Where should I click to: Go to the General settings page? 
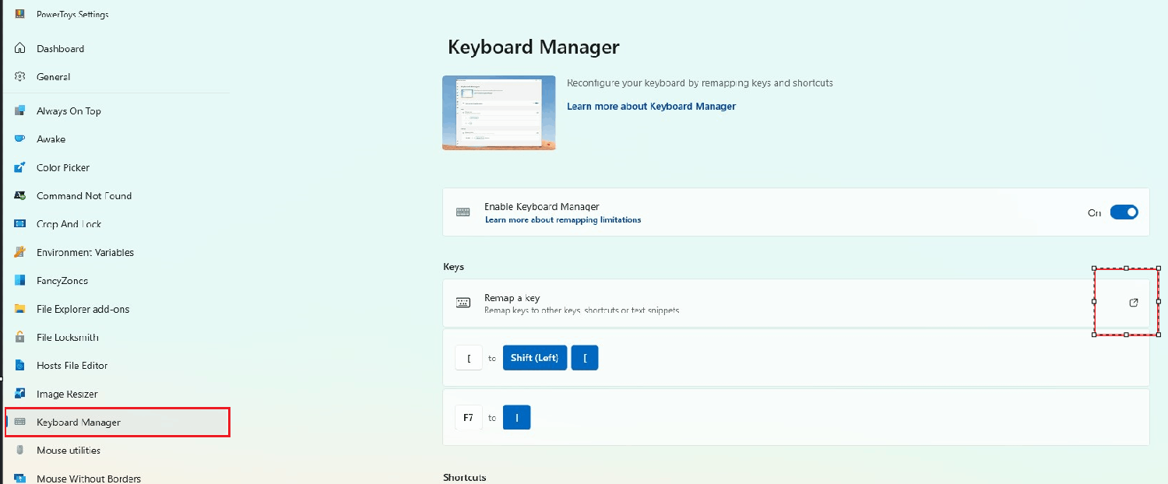53,76
